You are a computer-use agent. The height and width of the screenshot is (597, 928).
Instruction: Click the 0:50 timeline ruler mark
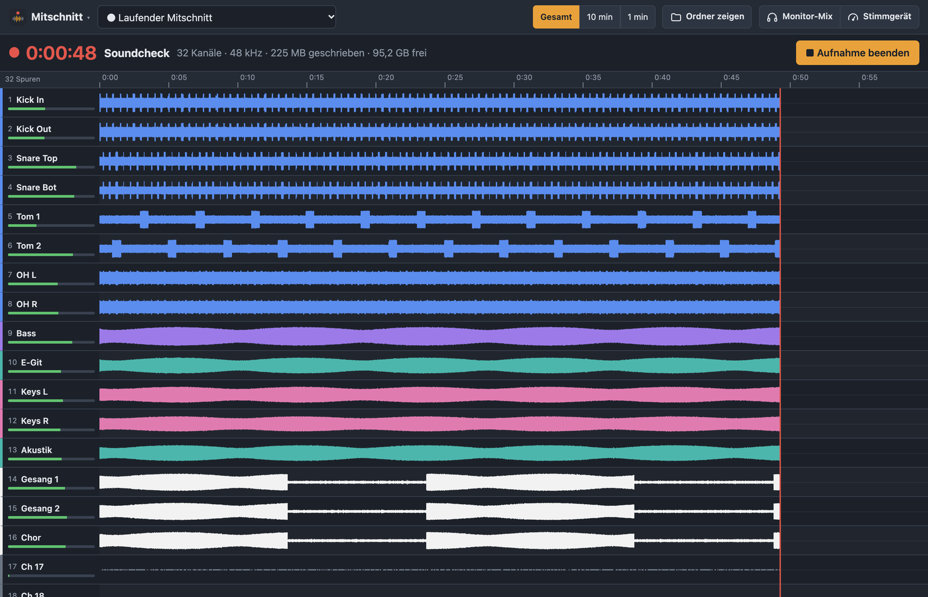800,78
